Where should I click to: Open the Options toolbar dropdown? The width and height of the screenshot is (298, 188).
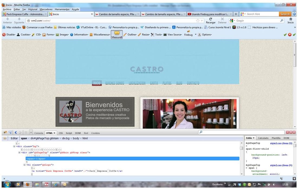click(205, 35)
